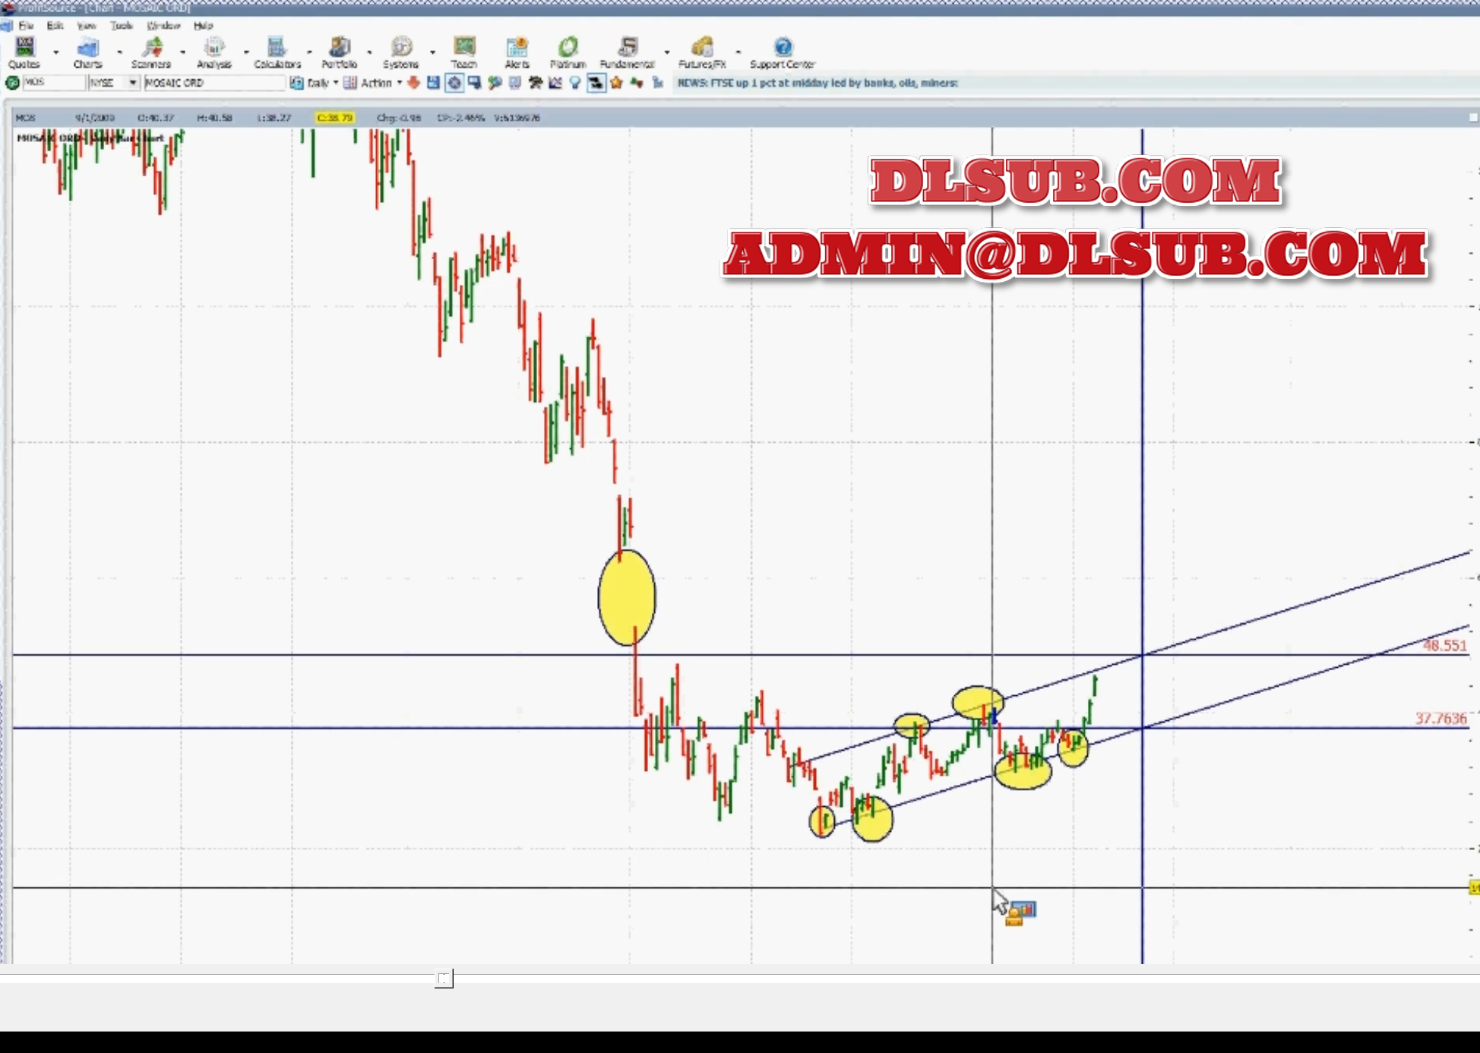Open the Tools menu
Viewport: 1480px width, 1053px height.
point(121,26)
